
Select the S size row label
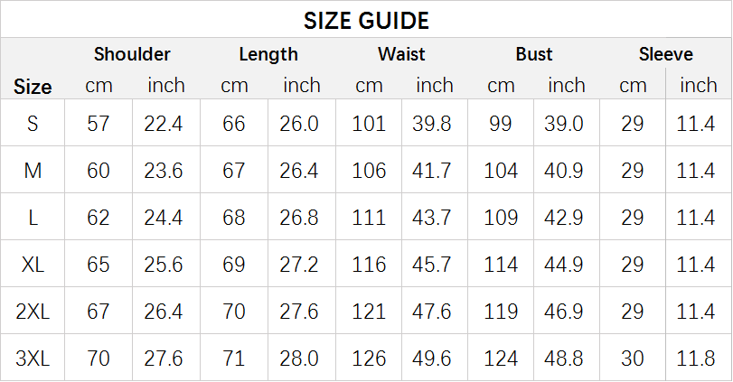(33, 124)
